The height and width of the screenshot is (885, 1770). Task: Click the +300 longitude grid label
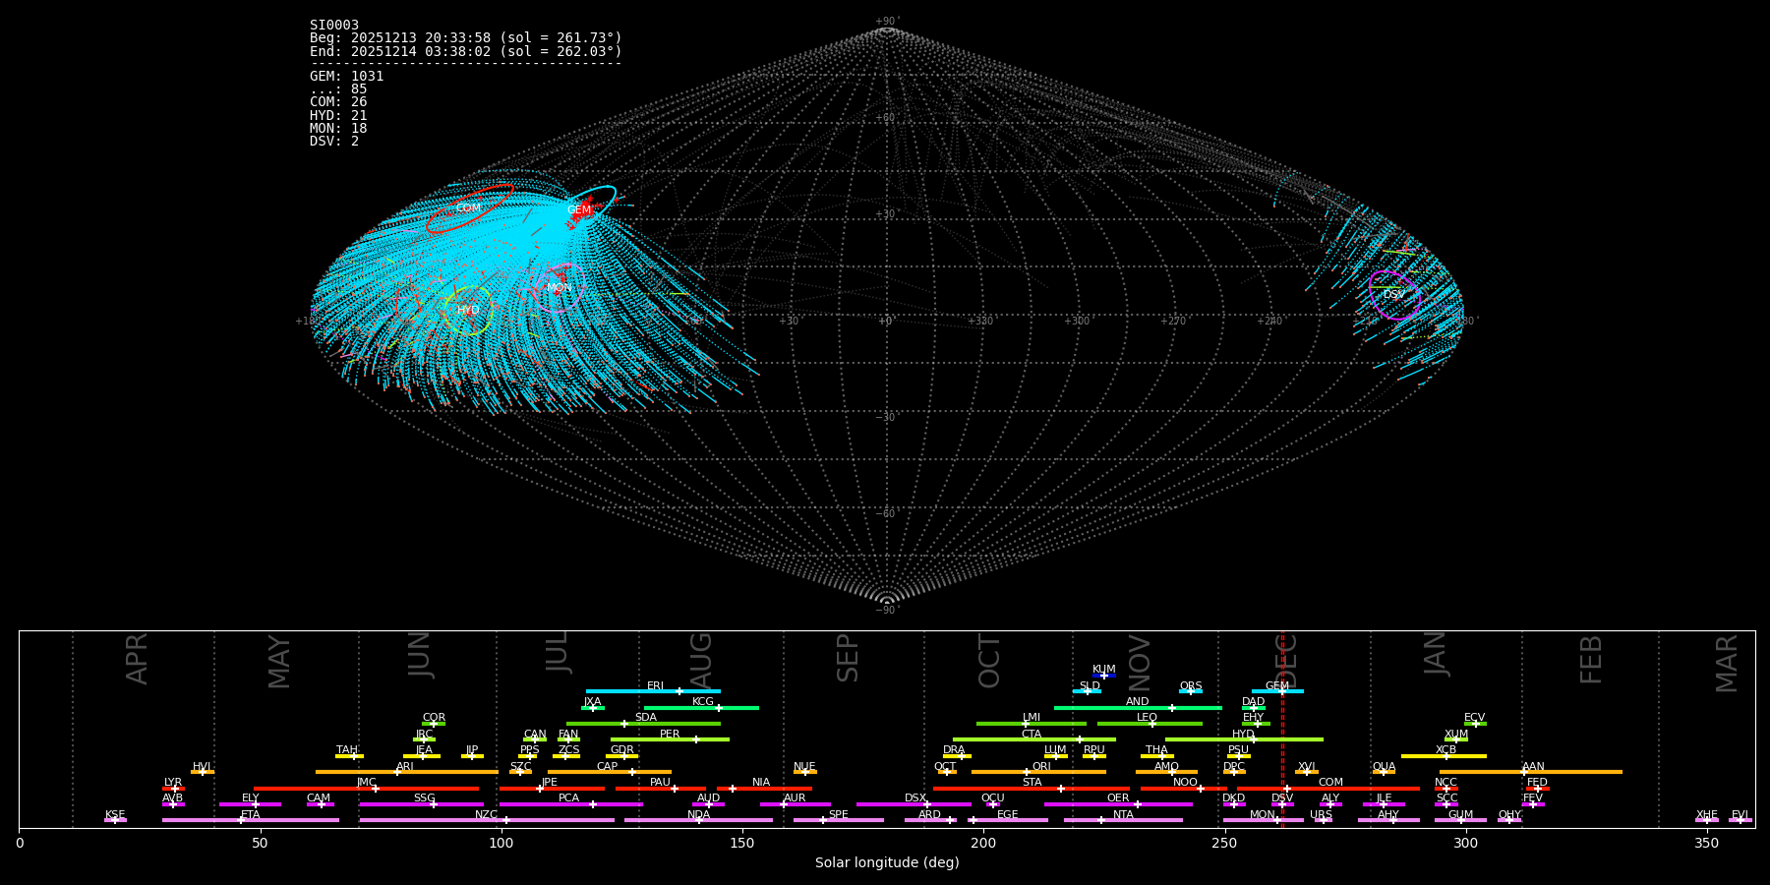(x=1077, y=322)
